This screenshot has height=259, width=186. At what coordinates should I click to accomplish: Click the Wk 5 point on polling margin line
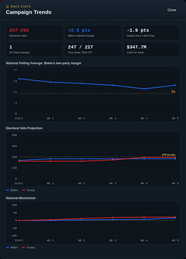[x=175, y=85]
